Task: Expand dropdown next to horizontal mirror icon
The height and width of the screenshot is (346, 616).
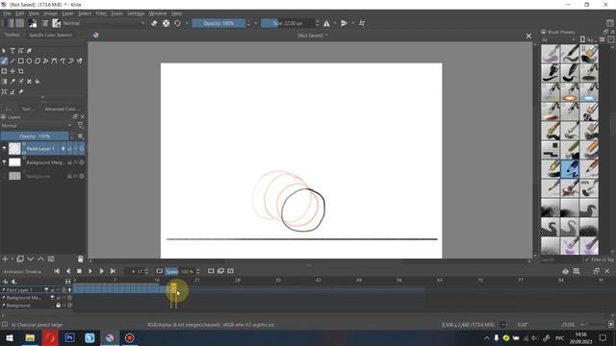Action: tap(335, 23)
